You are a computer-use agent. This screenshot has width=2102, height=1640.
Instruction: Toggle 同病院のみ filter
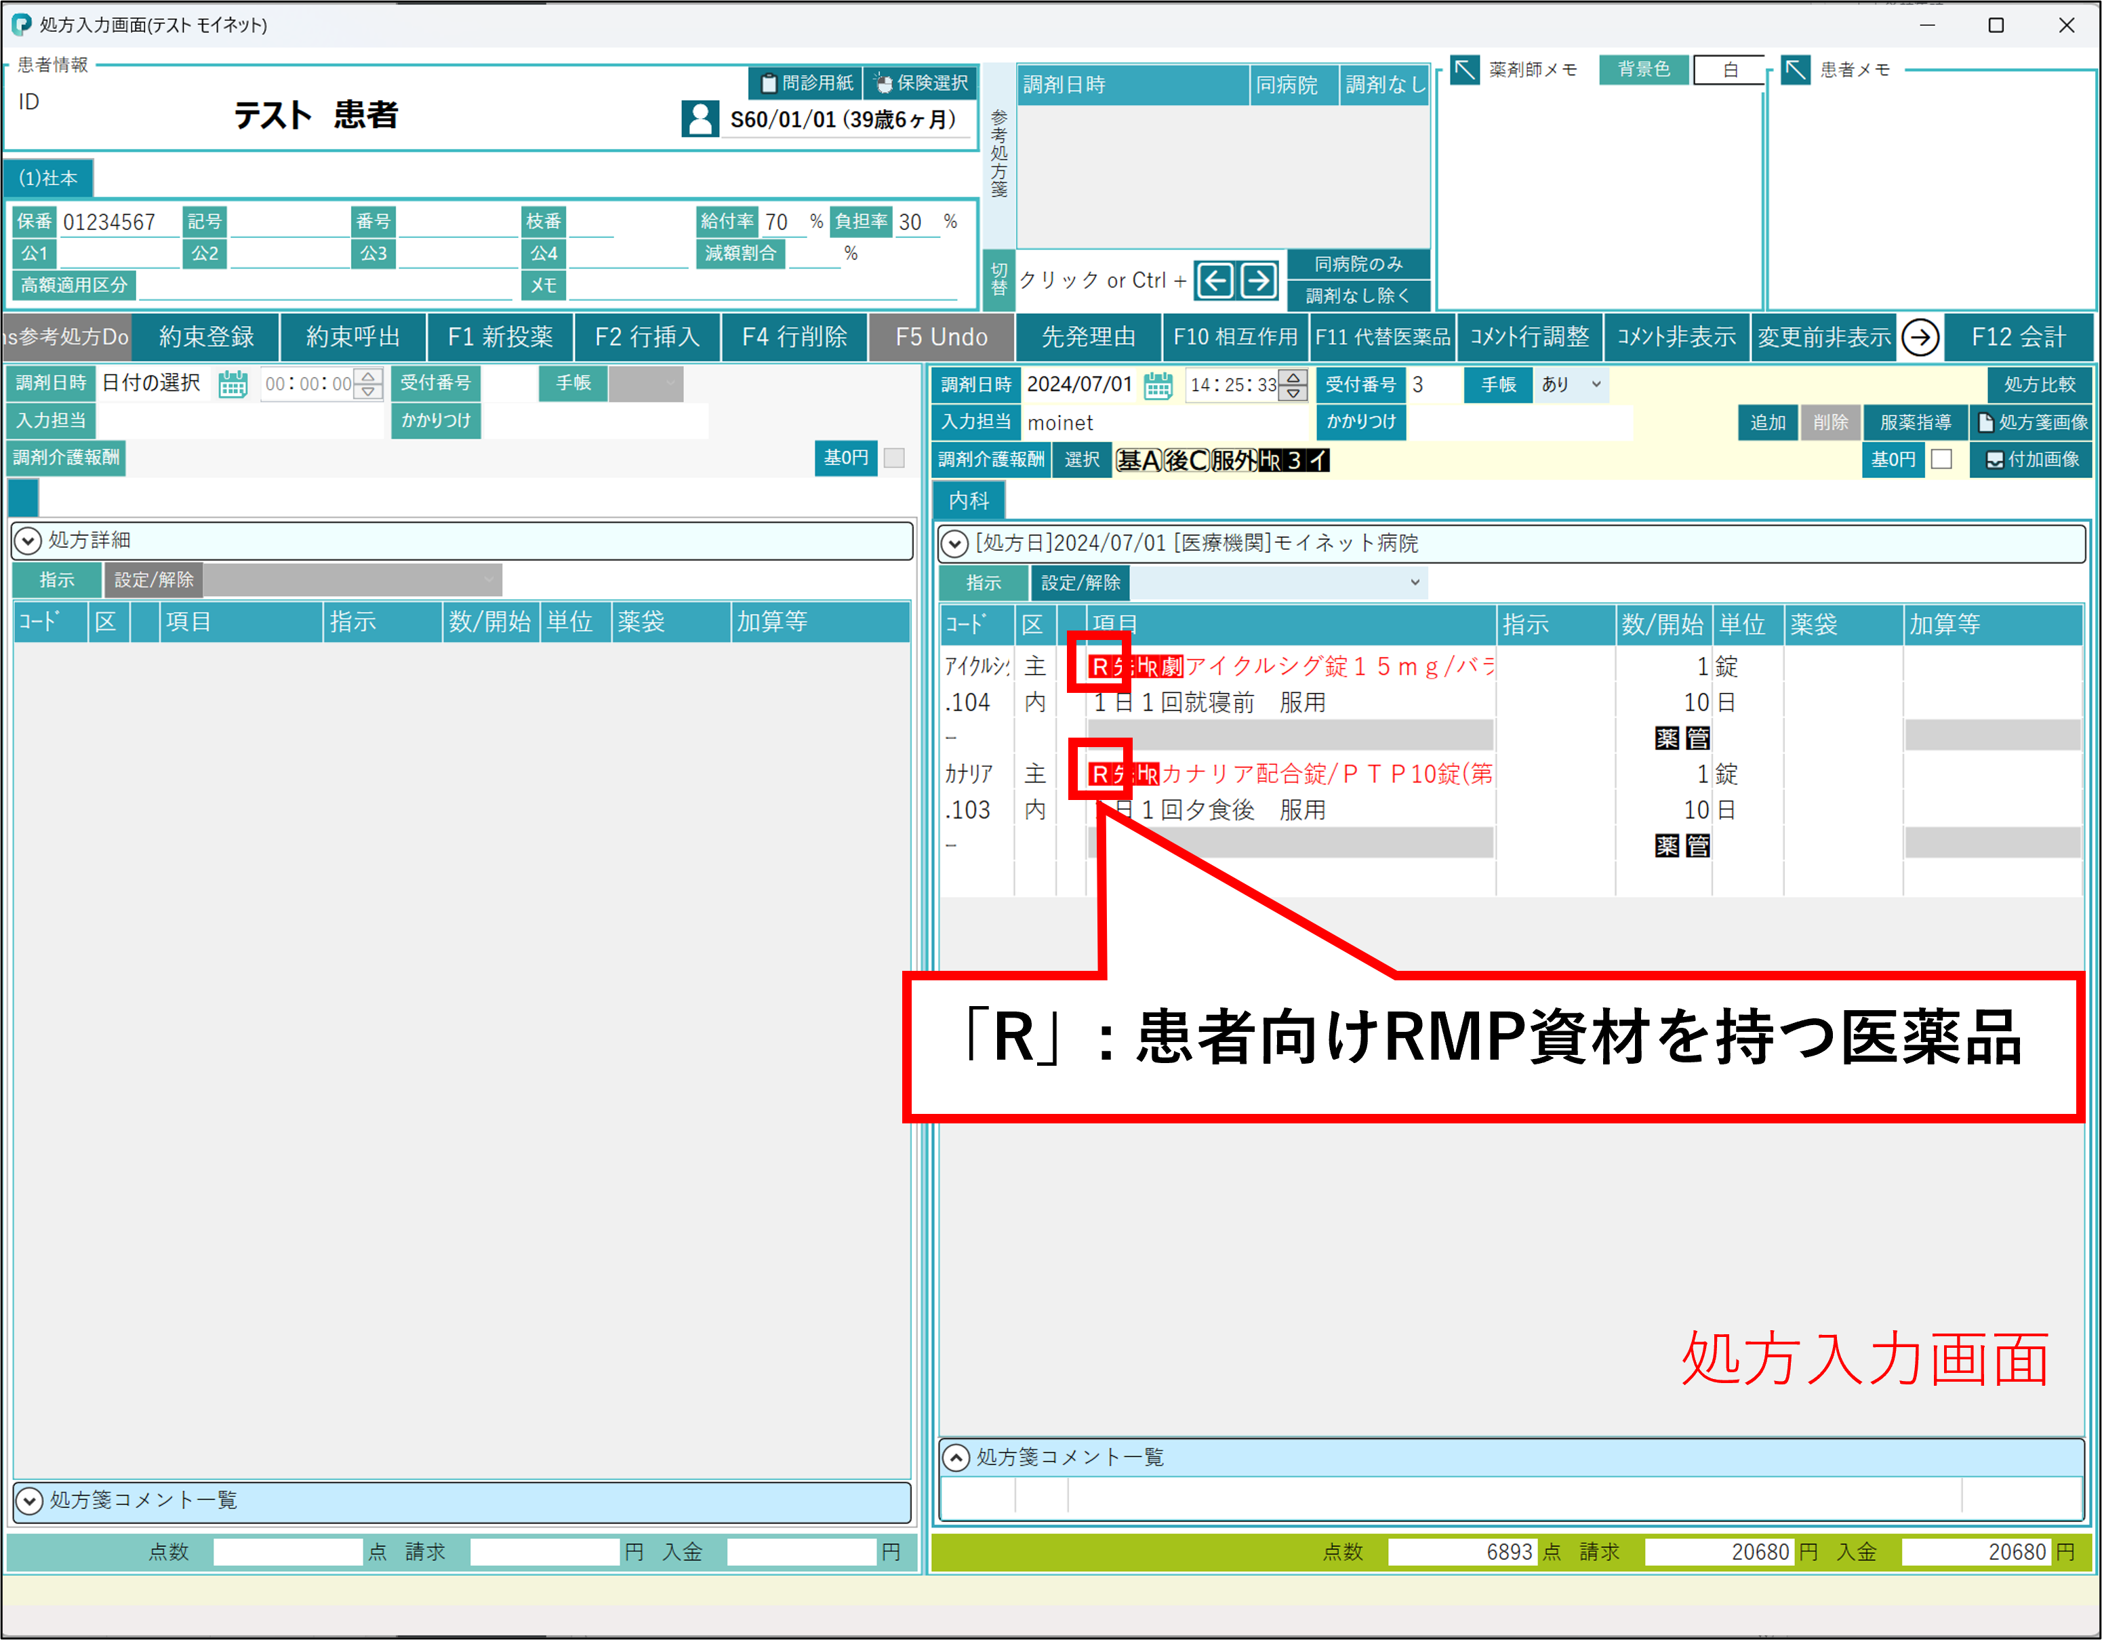pyautogui.click(x=1358, y=264)
